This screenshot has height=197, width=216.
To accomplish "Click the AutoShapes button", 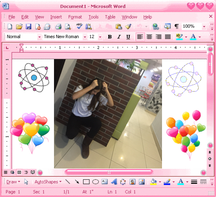I will pos(48,182).
